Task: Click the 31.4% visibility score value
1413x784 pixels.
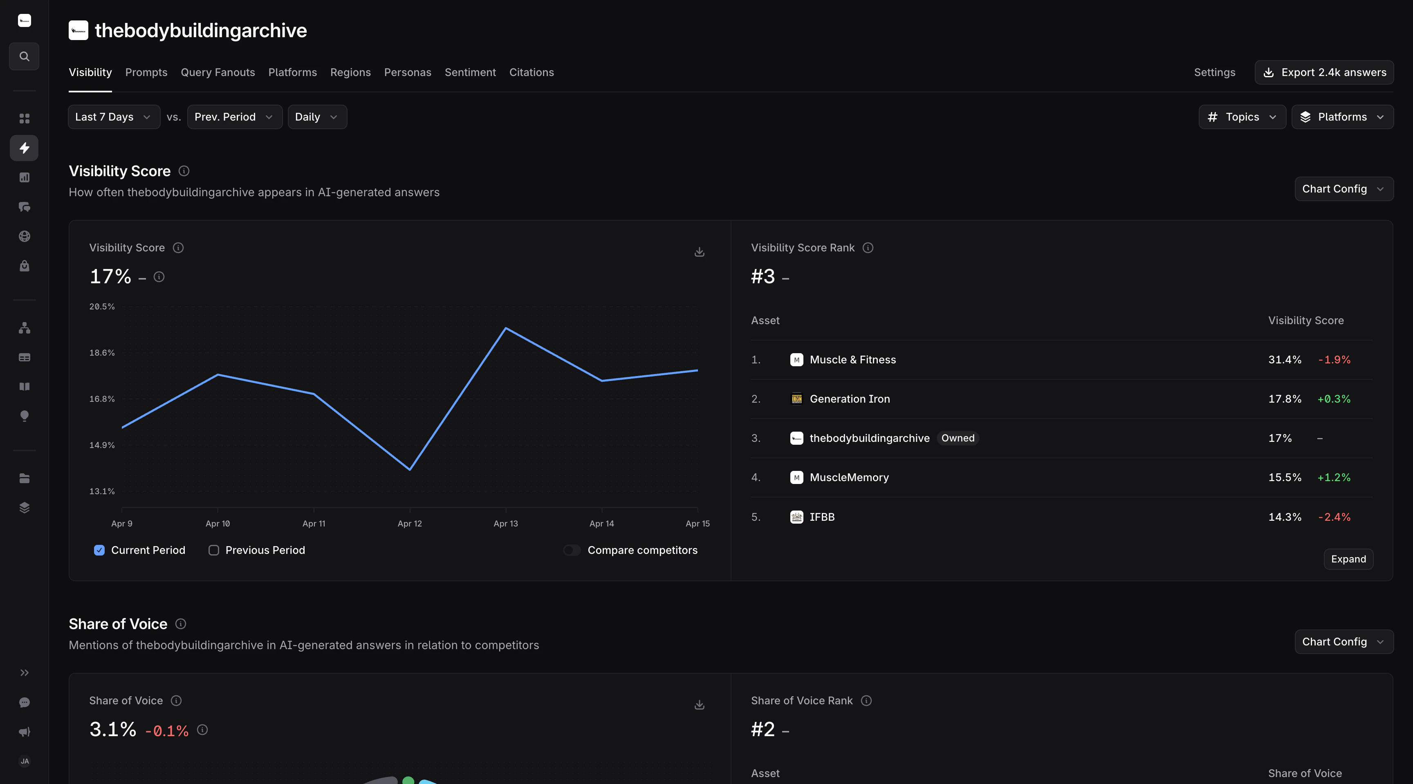Action: [x=1285, y=360]
